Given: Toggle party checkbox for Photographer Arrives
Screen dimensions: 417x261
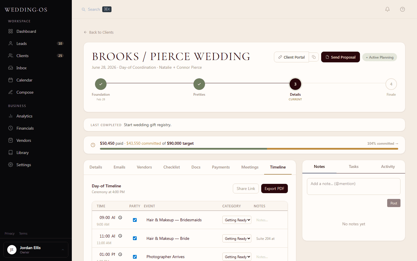Looking at the screenshot, I should point(135,257).
